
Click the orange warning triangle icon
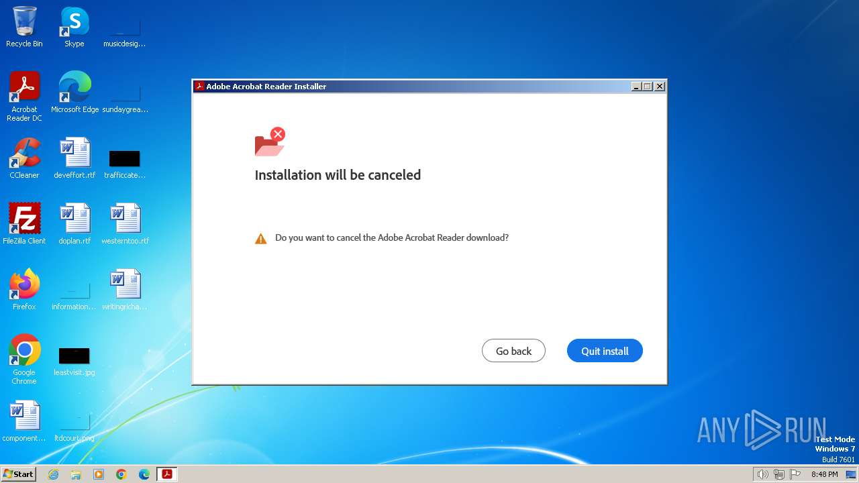tap(261, 238)
